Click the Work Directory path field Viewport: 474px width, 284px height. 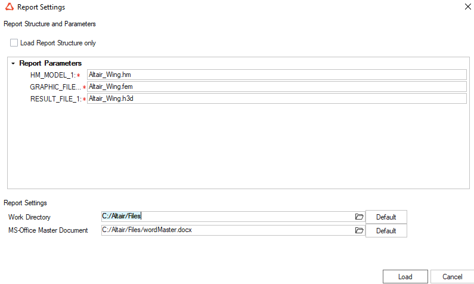(x=227, y=217)
